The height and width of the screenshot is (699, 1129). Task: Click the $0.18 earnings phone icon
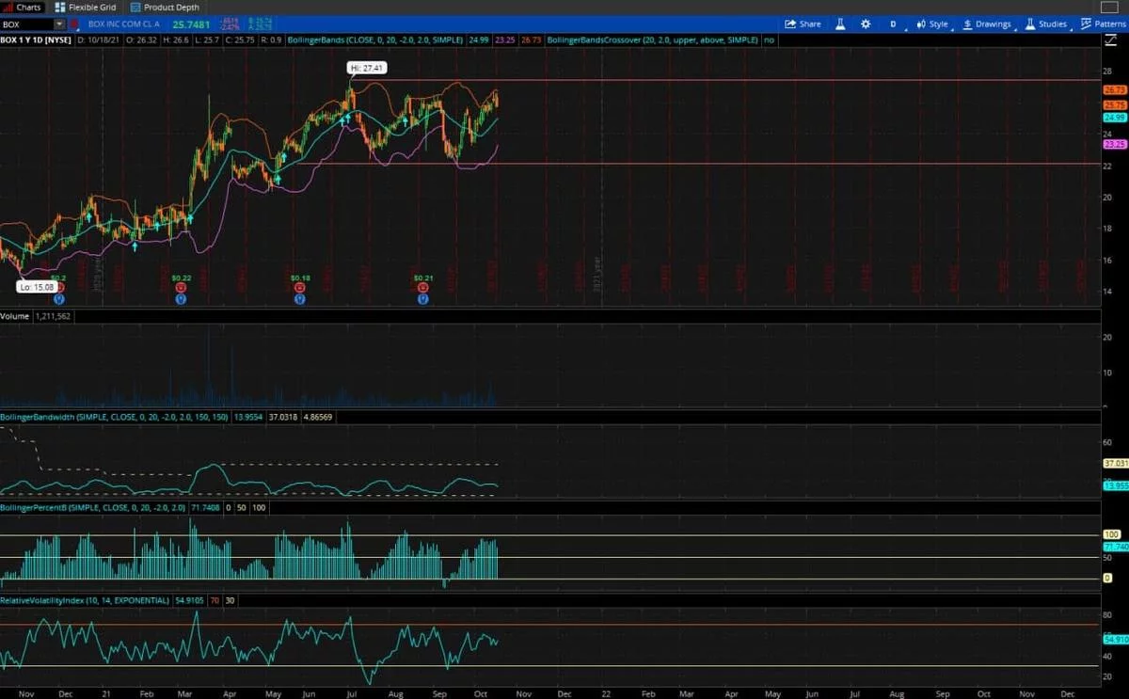click(300, 288)
